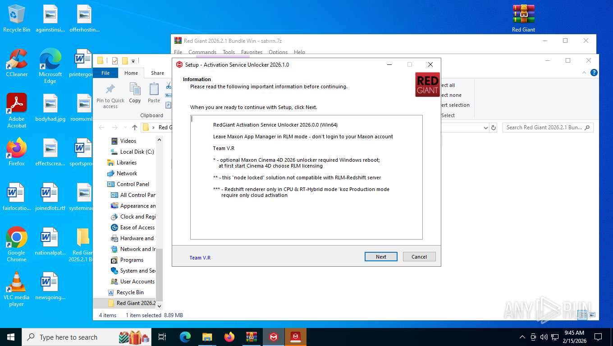Open VLC media player desktop shortcut
Image resolution: width=613 pixels, height=346 pixels.
click(17, 289)
